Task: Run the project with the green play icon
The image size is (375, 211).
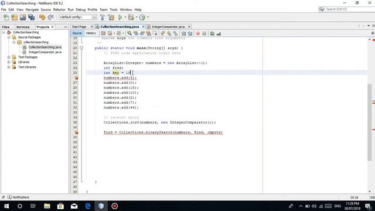Action: (x=120, y=17)
